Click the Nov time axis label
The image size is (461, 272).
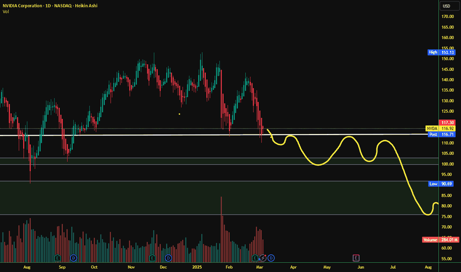tap(131, 267)
